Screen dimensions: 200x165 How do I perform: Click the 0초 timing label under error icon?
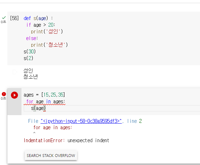click(x=4, y=98)
